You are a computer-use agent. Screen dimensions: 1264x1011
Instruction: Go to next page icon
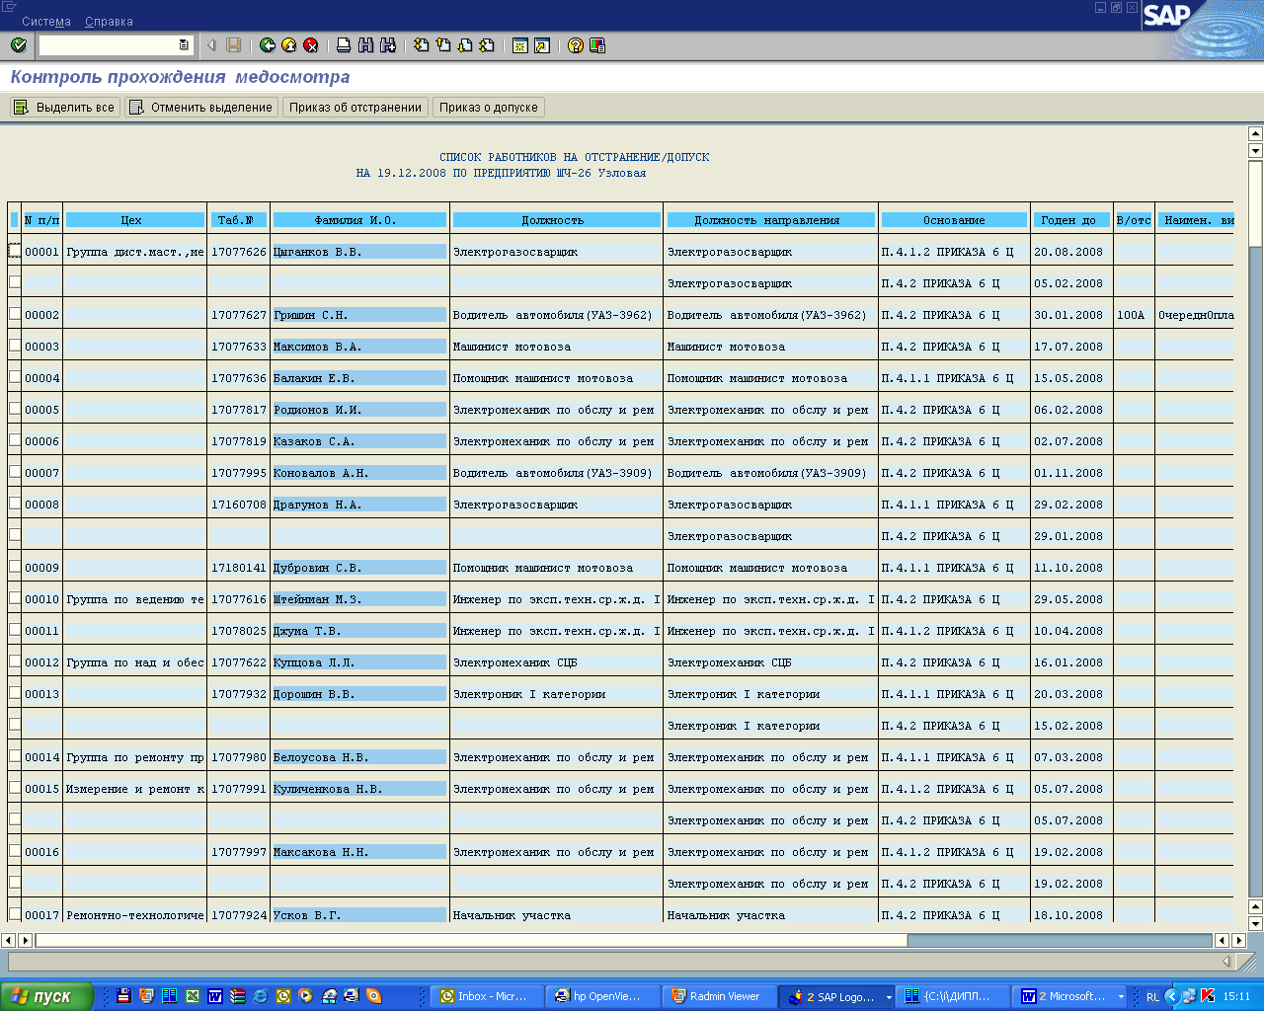click(465, 45)
